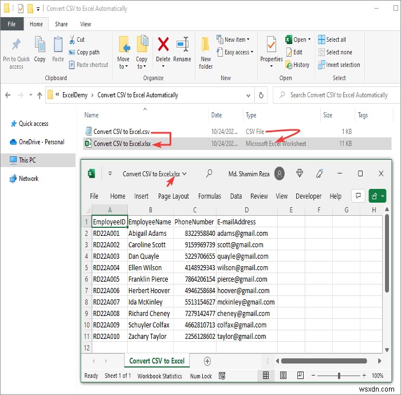The height and width of the screenshot is (395, 401).
Task: Select Network in navigation pane
Action: point(24,179)
